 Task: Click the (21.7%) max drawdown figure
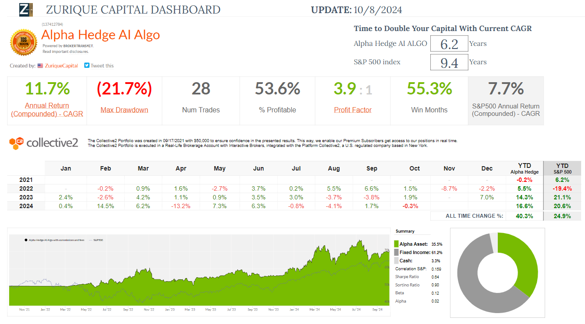(x=124, y=89)
